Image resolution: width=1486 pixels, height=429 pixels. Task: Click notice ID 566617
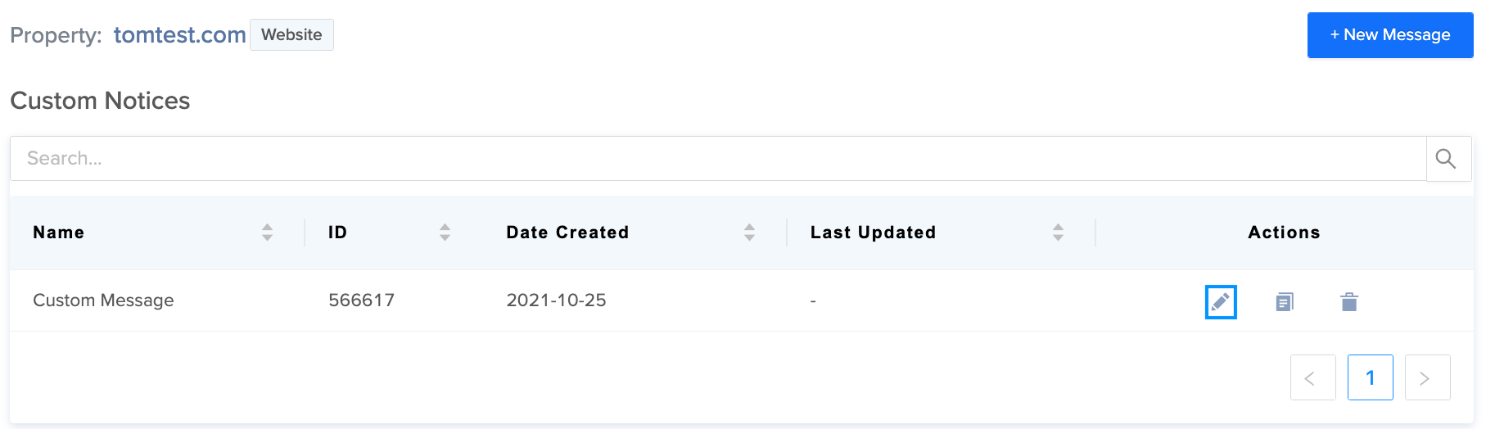click(x=361, y=300)
